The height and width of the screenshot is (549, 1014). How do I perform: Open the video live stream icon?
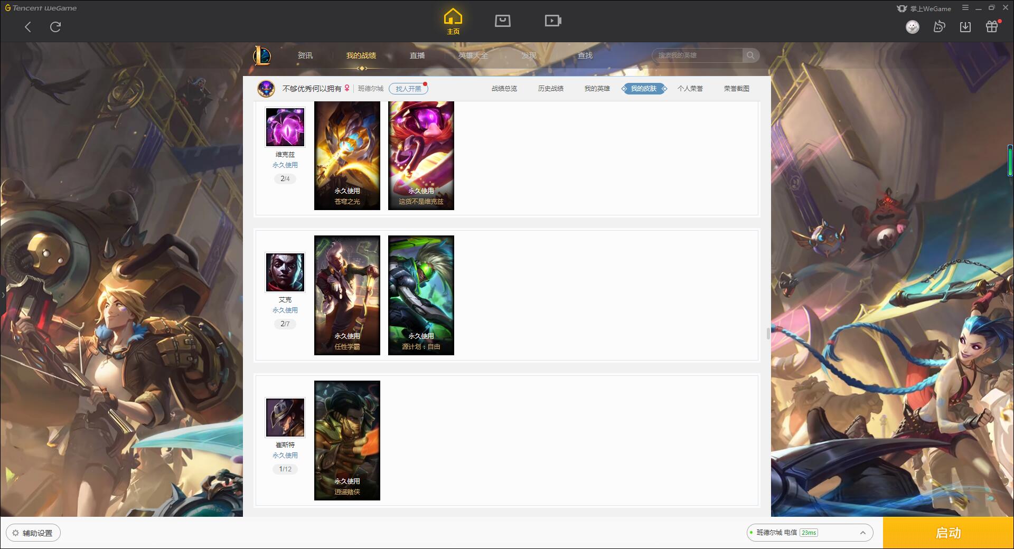pos(553,21)
